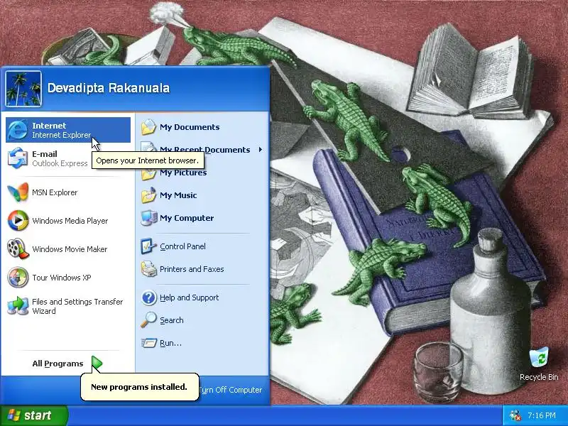The width and height of the screenshot is (568, 426).
Task: Click the Run dialog icon
Action: pos(148,343)
